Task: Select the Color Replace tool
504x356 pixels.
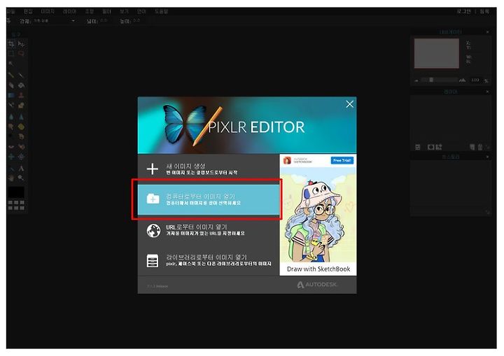Action: tap(11, 105)
